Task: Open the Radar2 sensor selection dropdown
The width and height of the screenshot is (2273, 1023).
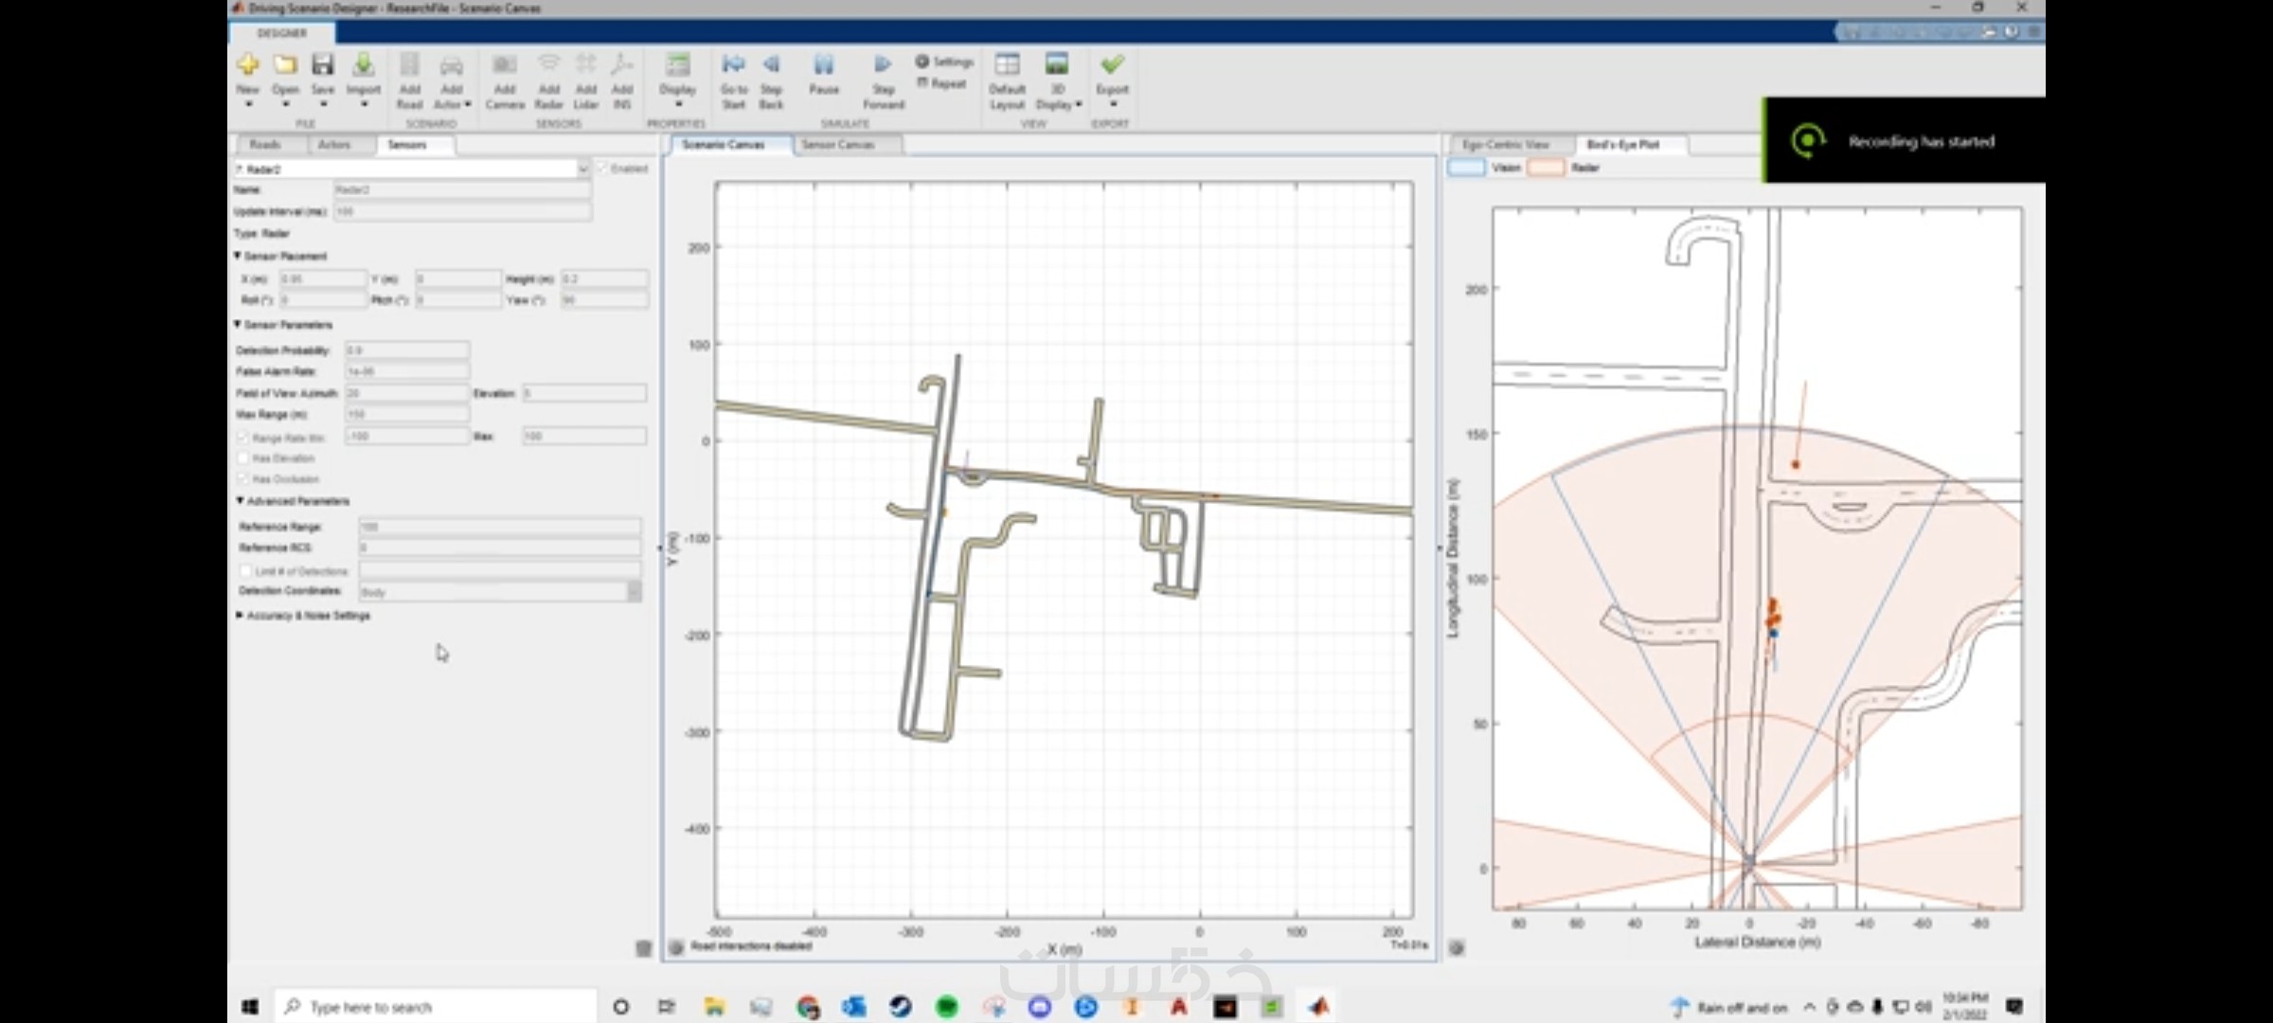Action: click(582, 170)
